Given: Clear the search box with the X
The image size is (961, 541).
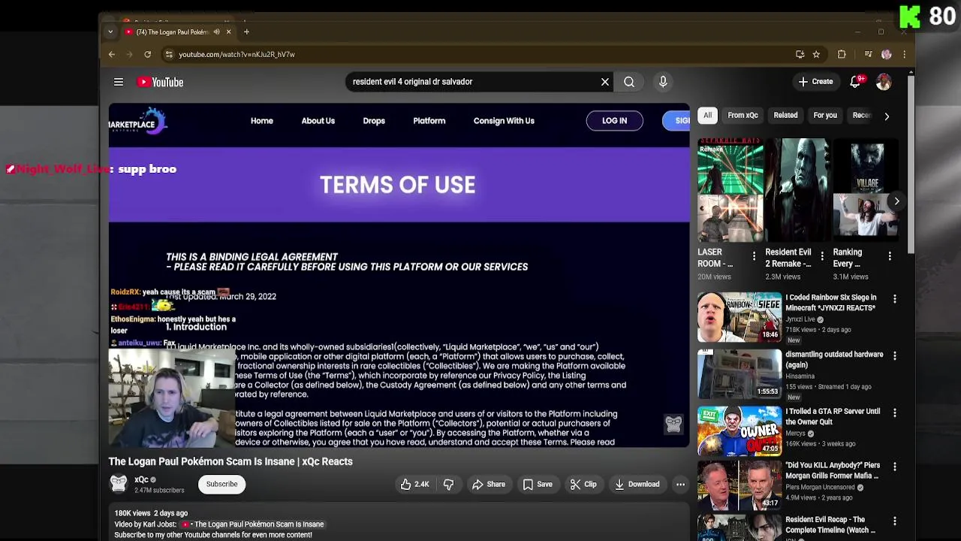Looking at the screenshot, I should pos(605,82).
